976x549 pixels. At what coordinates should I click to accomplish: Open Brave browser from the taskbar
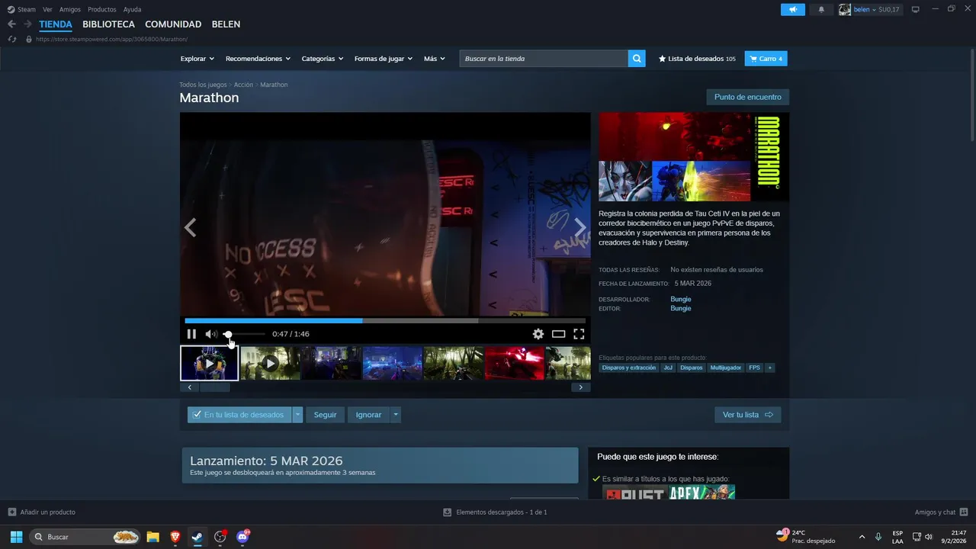(x=175, y=537)
